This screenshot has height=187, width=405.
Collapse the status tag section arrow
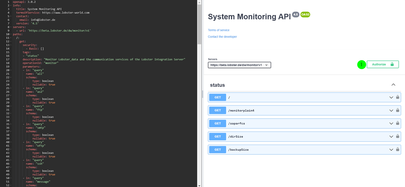393,85
